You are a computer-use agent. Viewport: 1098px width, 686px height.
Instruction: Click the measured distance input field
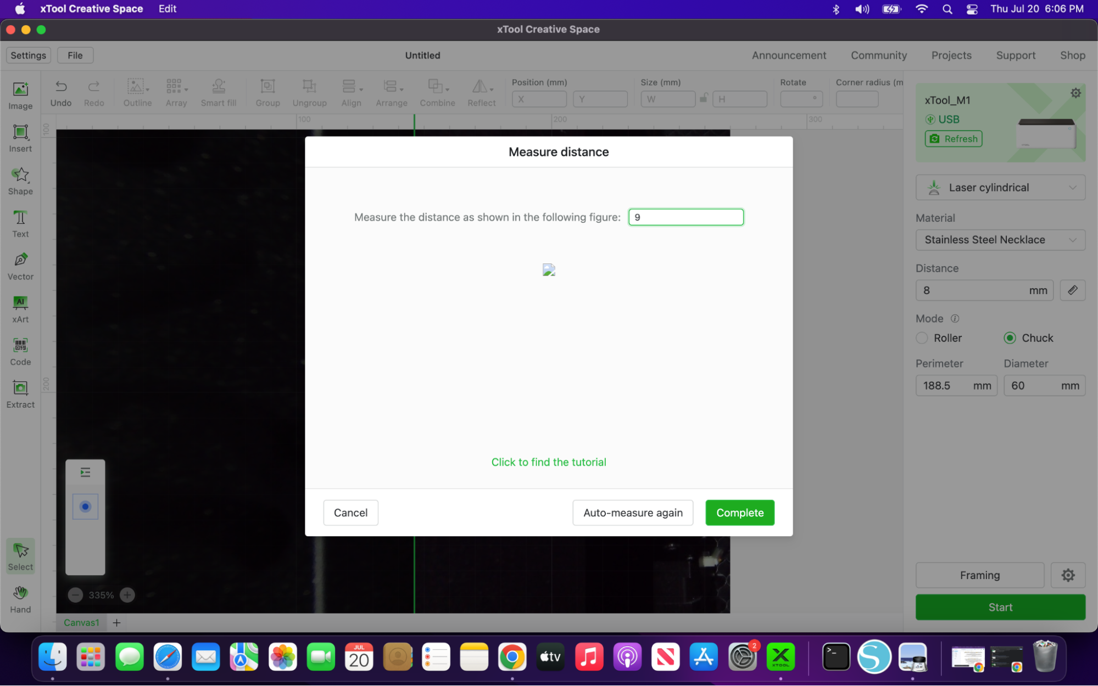pyautogui.click(x=685, y=217)
